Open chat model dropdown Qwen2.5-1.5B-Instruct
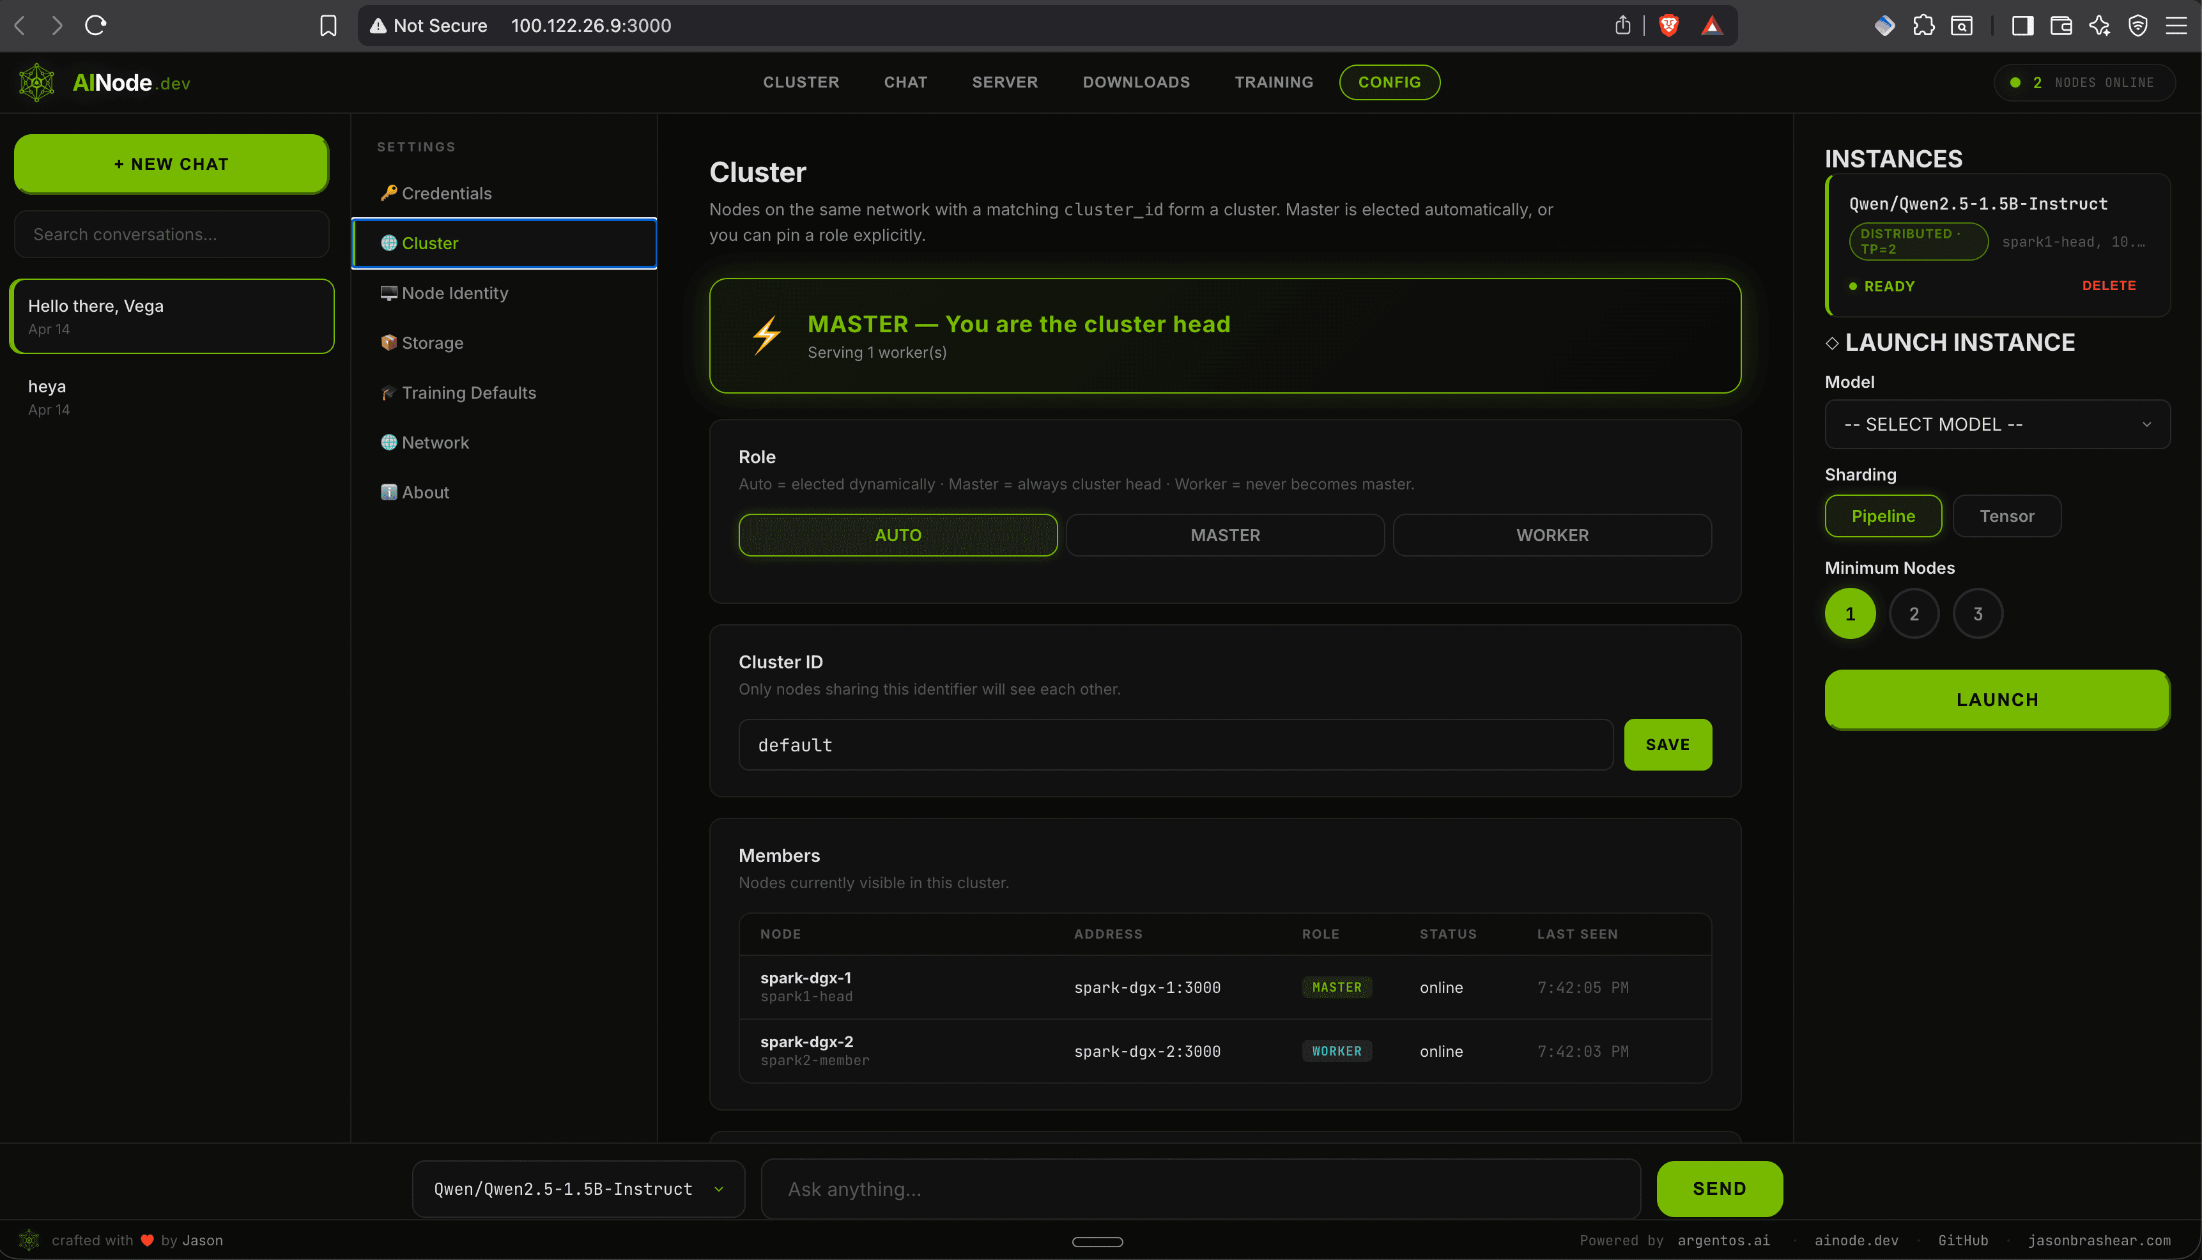This screenshot has height=1260, width=2202. 578,1189
